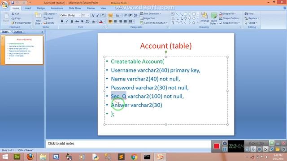Toggle Underline formatting

72,21
